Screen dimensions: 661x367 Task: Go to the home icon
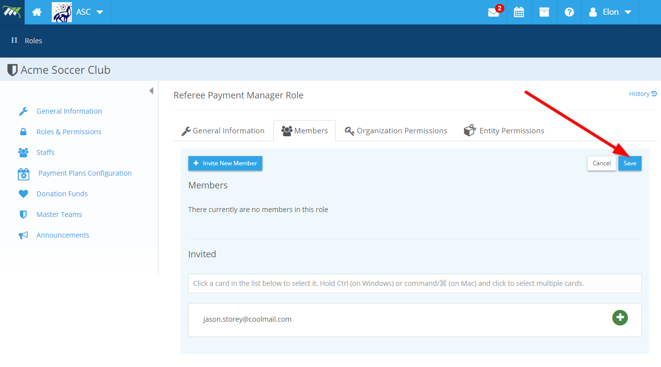click(x=36, y=12)
